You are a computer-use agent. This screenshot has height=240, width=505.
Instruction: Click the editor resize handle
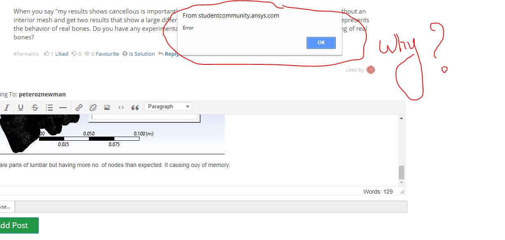tap(402, 192)
